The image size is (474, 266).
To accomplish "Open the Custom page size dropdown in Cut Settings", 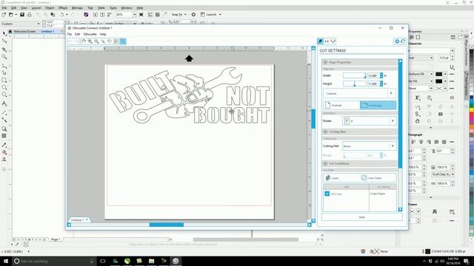I will pyautogui.click(x=359, y=94).
